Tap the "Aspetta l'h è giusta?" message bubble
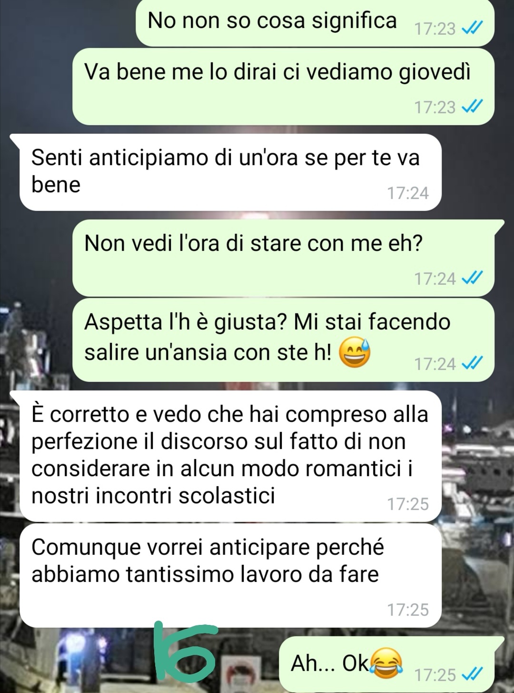Screen dimensions: 514x693 tap(284, 340)
